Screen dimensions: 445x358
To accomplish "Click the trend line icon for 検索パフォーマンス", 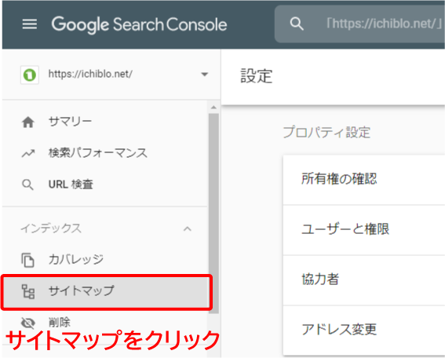I will [x=28, y=154].
